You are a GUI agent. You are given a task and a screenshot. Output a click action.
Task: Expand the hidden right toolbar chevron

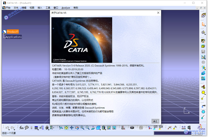pos(205,122)
